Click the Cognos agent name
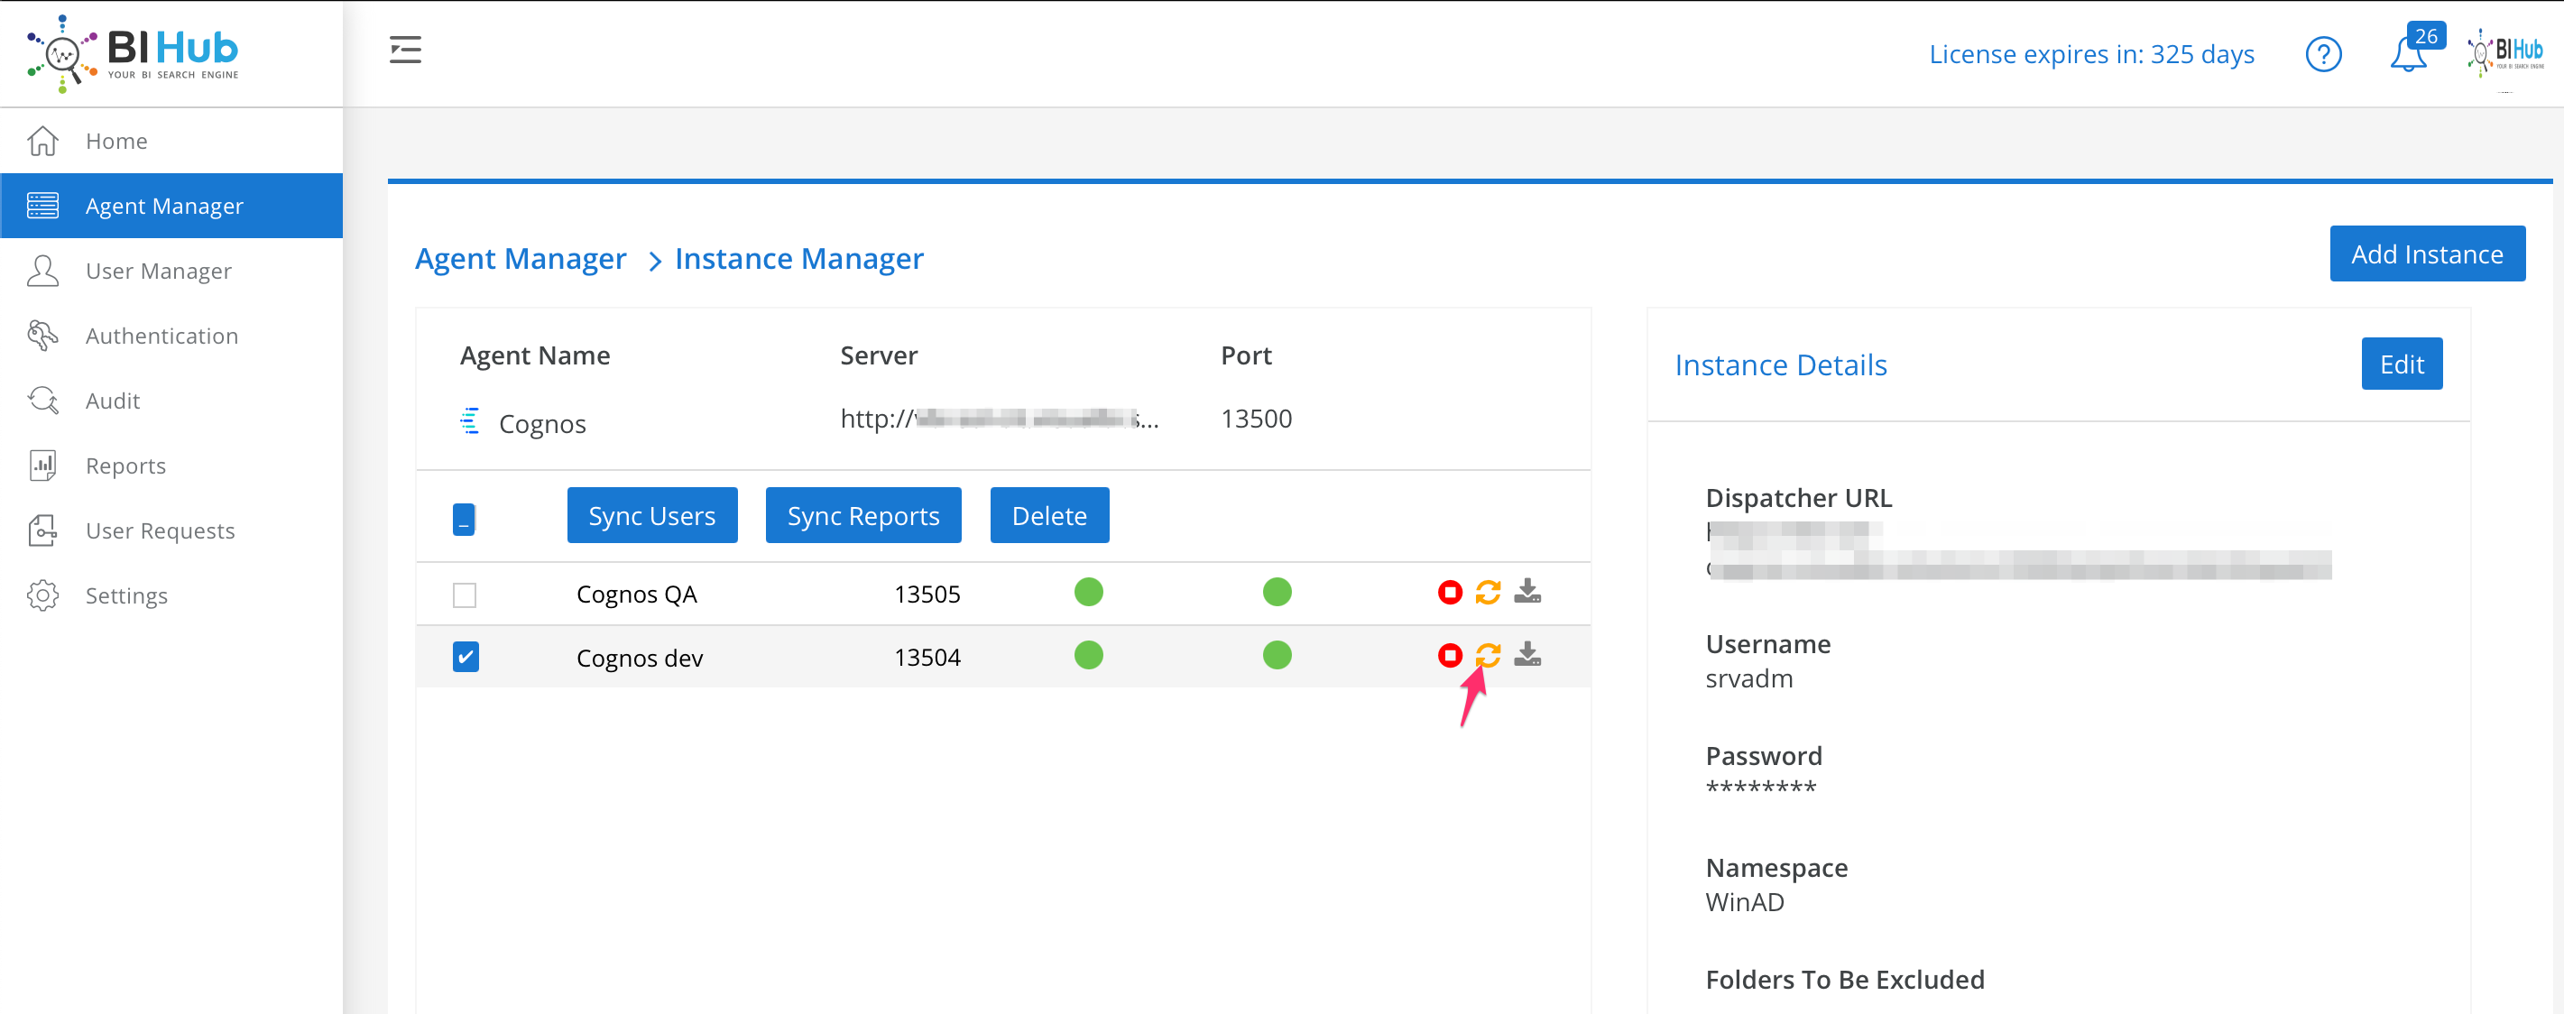 point(541,424)
